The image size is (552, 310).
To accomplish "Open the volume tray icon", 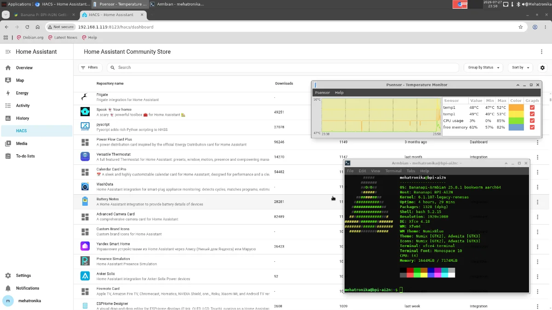I will click(524, 4).
